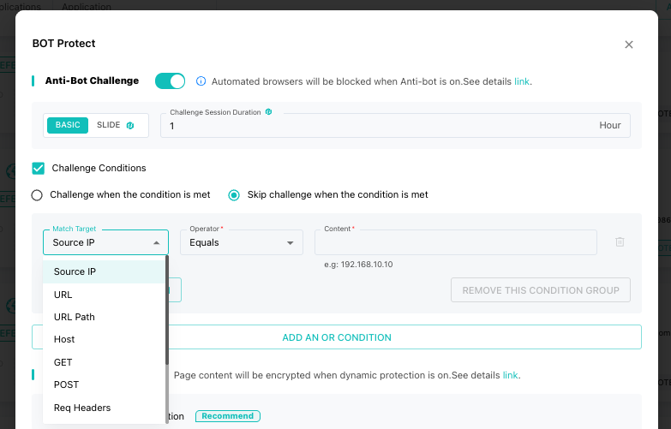
Task: Pick the POST option in dropdown
Action: click(x=66, y=384)
